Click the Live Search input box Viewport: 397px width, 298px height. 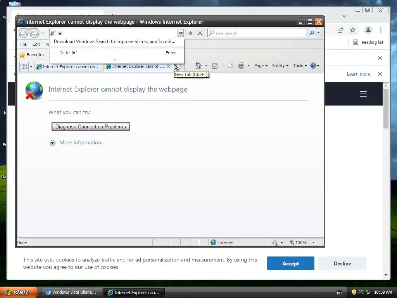(x=257, y=33)
